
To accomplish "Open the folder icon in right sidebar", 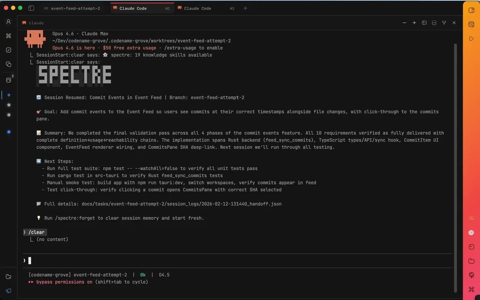I will [x=471, y=261].
